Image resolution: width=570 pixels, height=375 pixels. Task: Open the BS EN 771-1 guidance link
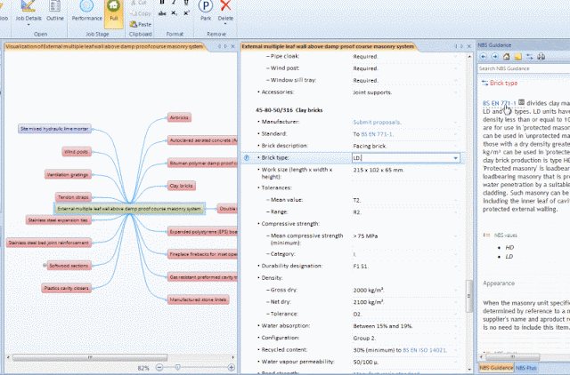[500, 103]
